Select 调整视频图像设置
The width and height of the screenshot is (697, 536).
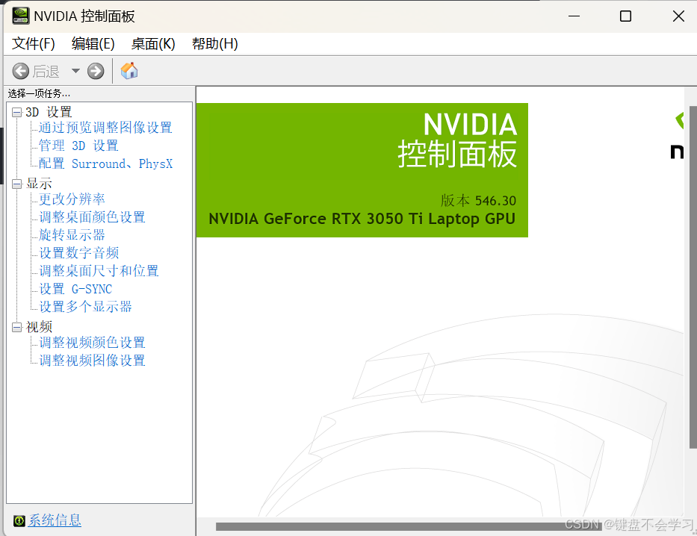[x=92, y=360]
